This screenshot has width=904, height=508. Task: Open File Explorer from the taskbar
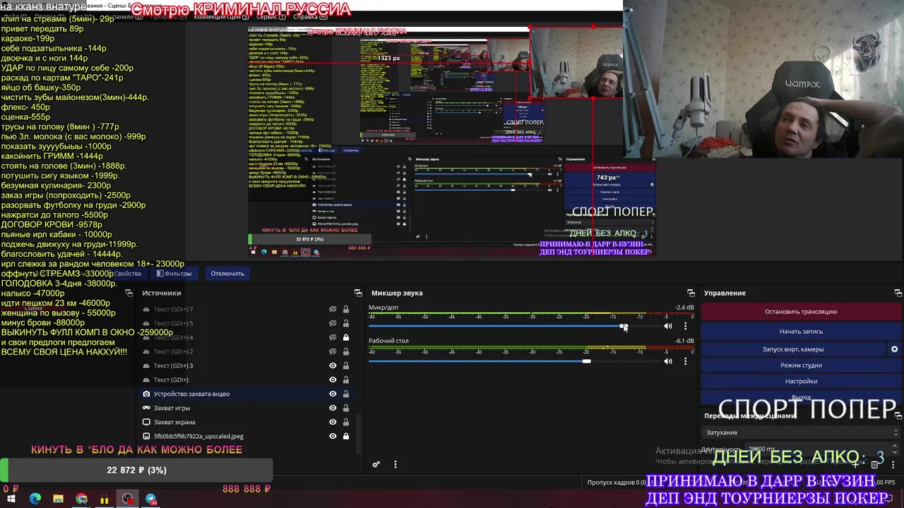tap(58, 499)
